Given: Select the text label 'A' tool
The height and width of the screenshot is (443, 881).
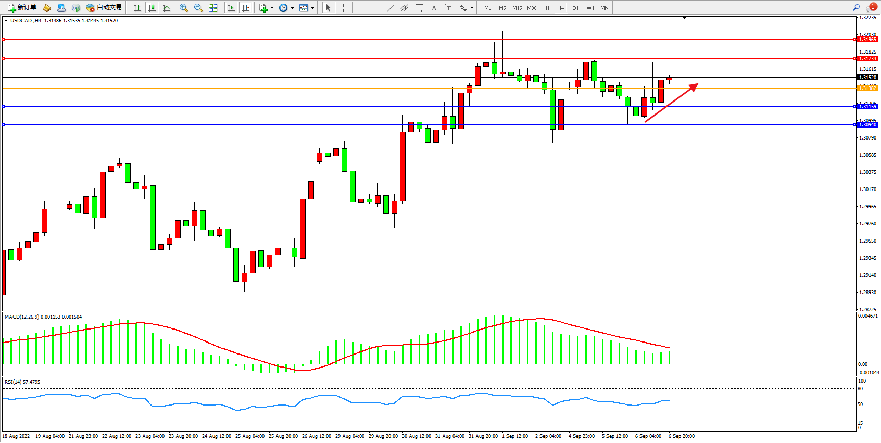Looking at the screenshot, I should [434, 8].
